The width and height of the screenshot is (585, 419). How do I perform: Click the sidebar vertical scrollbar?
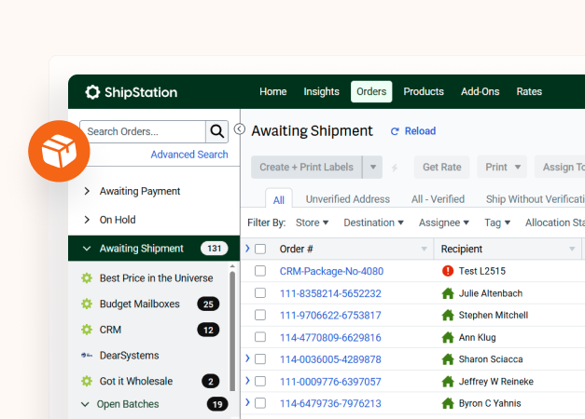[232, 335]
